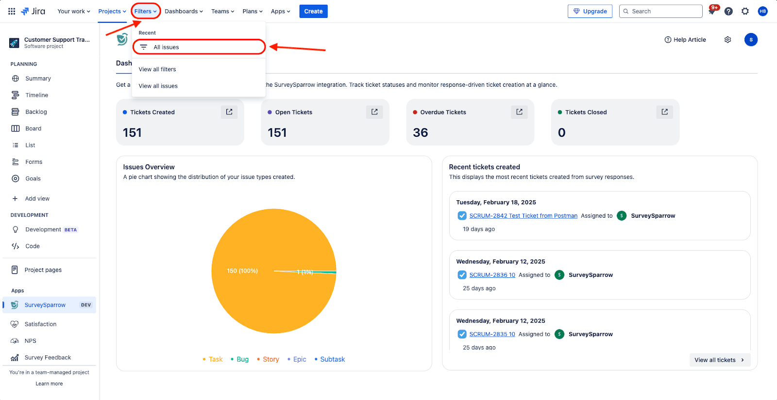Open the app switcher grid icon

12,11
